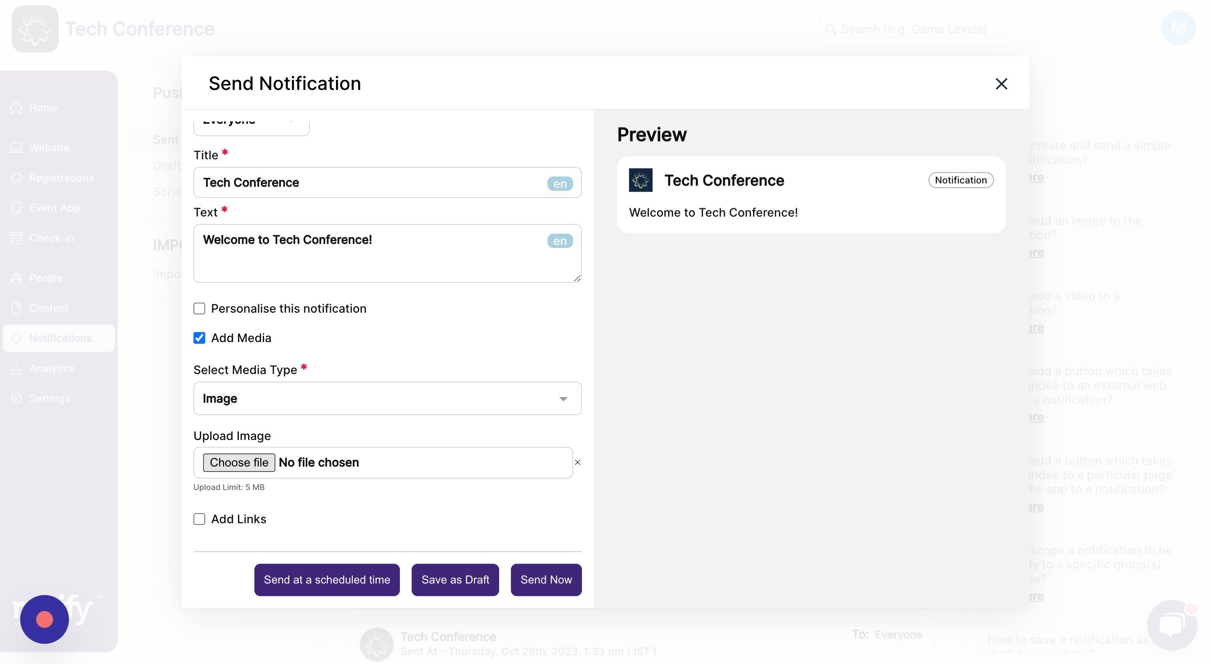Viewport: 1211px width, 664px height.
Task: Click Save as Draft
Action: (x=455, y=580)
